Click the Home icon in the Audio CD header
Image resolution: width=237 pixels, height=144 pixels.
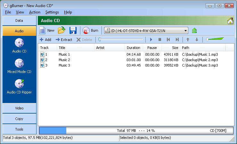tap(230, 21)
